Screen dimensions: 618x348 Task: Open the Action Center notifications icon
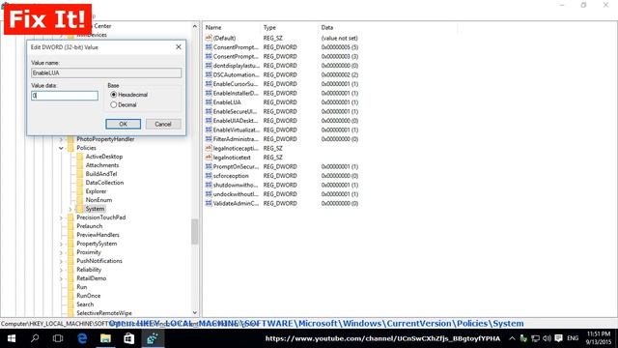click(x=558, y=338)
